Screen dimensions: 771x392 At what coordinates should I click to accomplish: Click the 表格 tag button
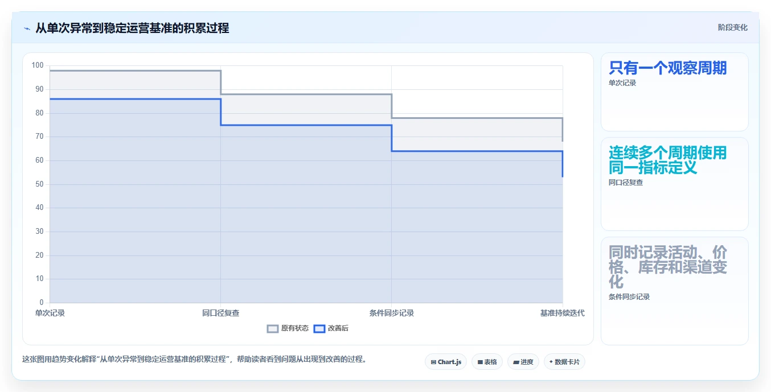pos(487,362)
